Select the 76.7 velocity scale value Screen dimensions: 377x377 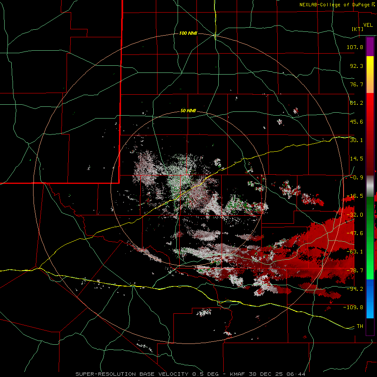[x=356, y=84]
